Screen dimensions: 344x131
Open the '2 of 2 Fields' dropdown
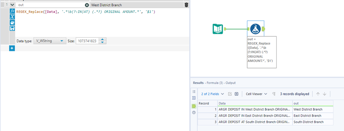click(x=212, y=94)
